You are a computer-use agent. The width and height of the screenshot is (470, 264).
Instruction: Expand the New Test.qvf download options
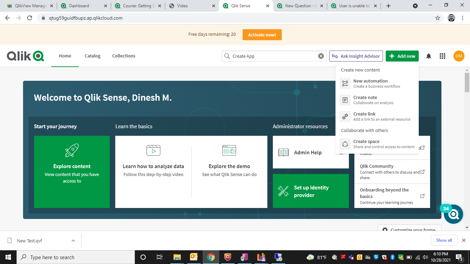[73, 241]
